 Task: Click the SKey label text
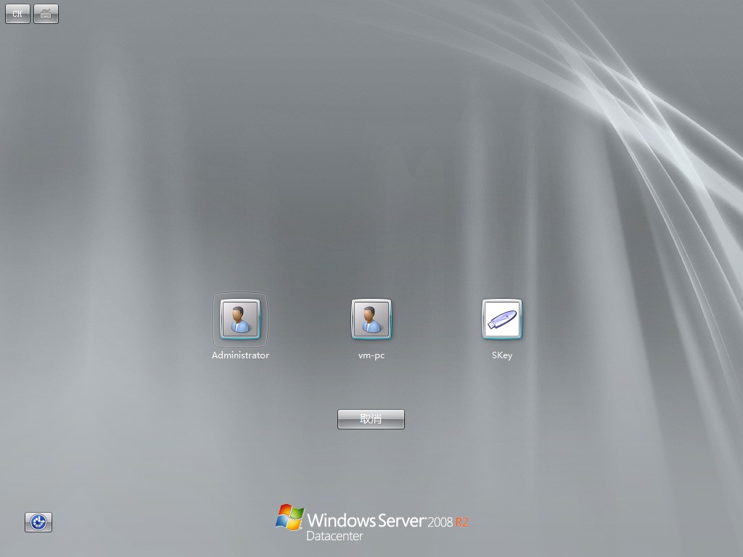(x=501, y=355)
